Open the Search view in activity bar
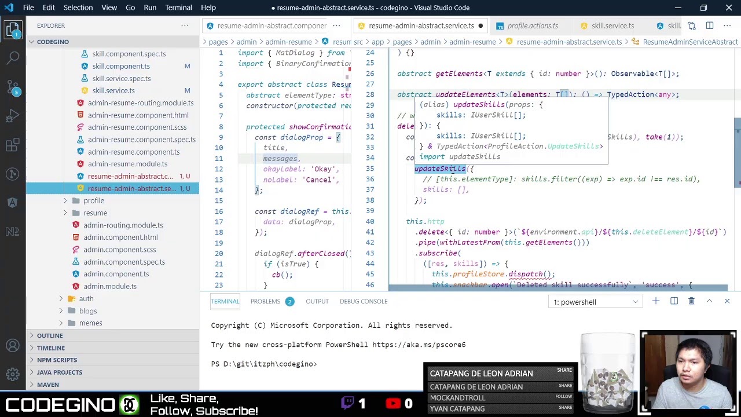The image size is (741, 417). pyautogui.click(x=13, y=58)
